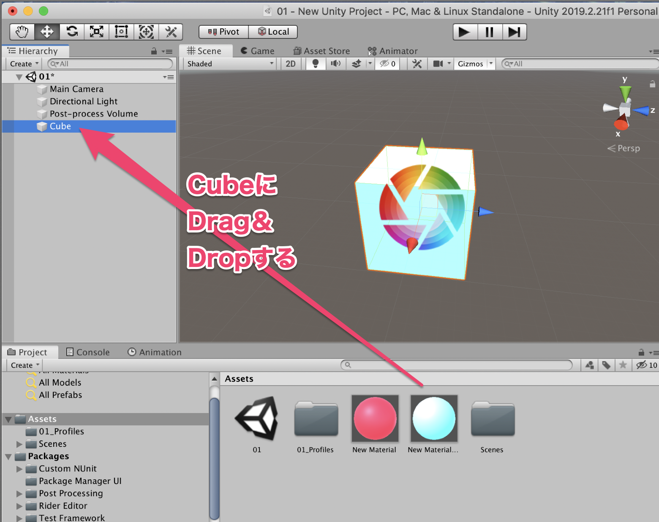Open the 01 scene options menu
Viewport: 659px width, 522px height.
pos(169,77)
